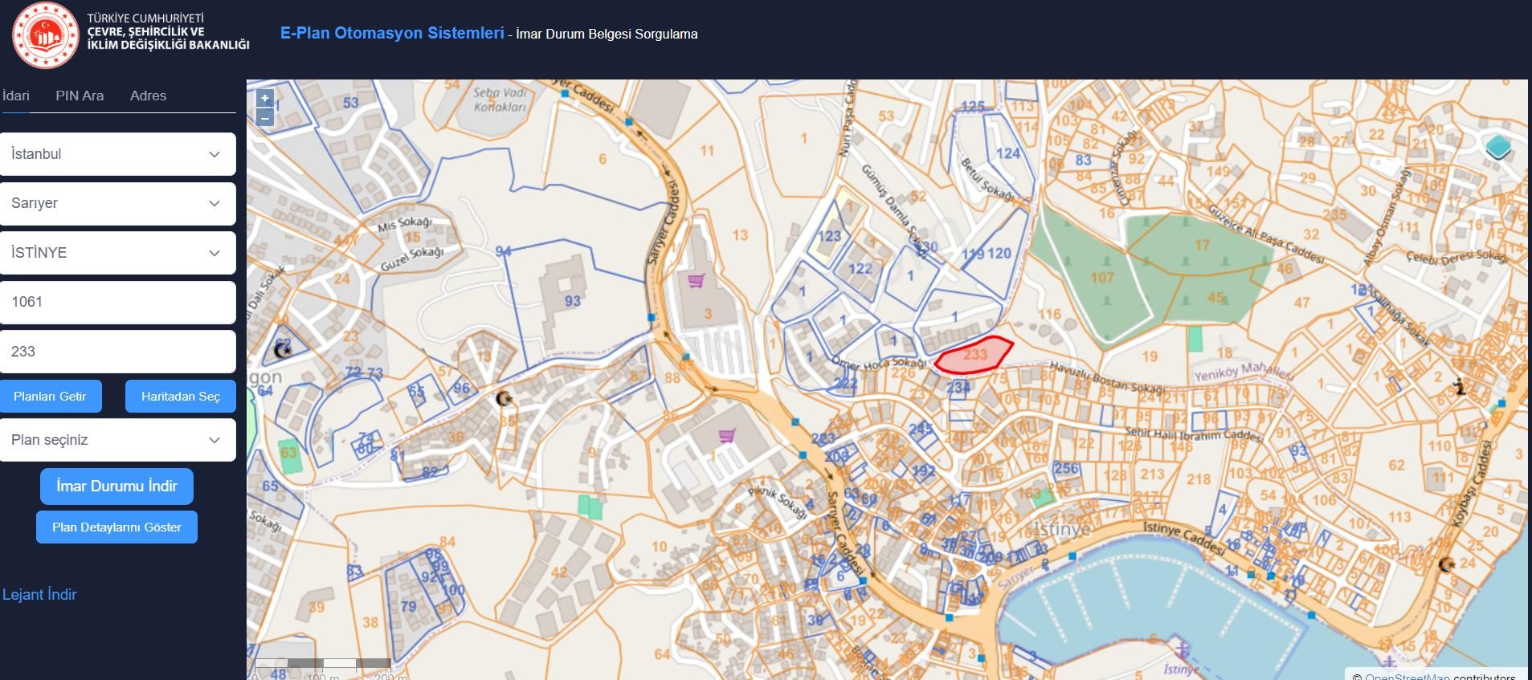This screenshot has height=680, width=1532.
Task: Open the İSTİNYE neighborhood dropdown
Action: 118,253
